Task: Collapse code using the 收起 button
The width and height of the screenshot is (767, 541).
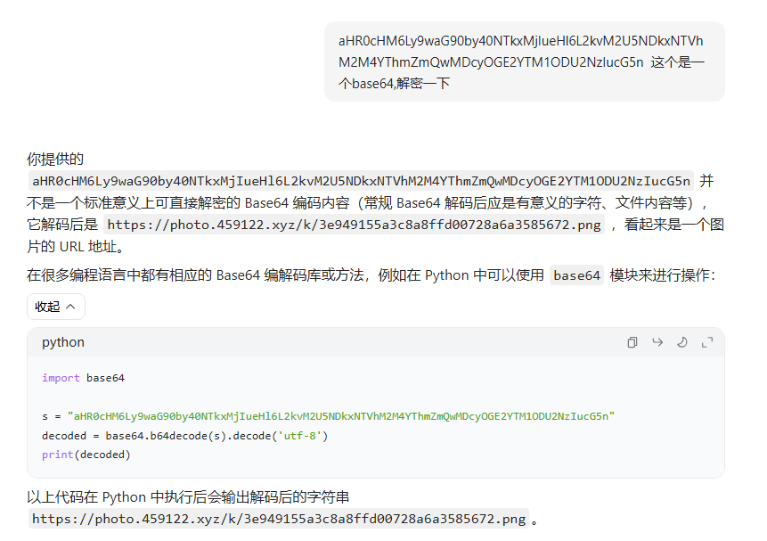Action: pyautogui.click(x=56, y=307)
